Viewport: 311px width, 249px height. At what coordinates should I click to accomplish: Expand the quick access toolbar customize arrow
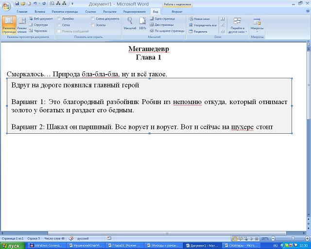click(x=72, y=3)
